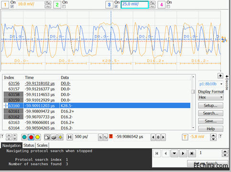
Task: Click the channel 2 button
Action: 57,5
